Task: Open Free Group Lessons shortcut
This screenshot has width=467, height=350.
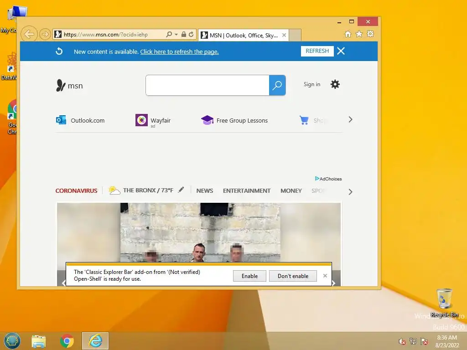Action: [234, 120]
